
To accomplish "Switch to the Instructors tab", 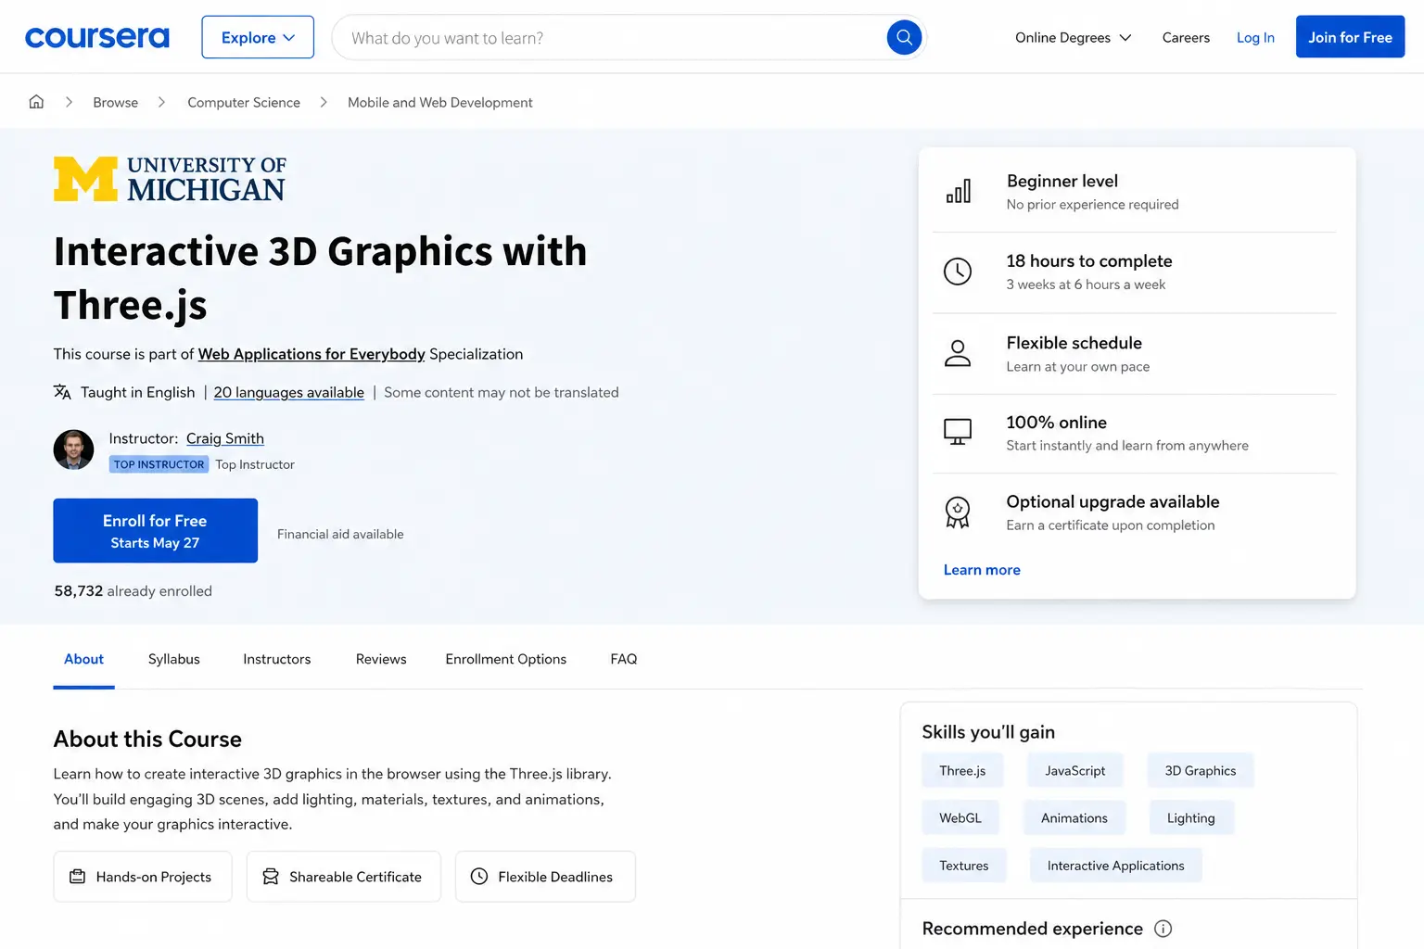I will point(277,659).
